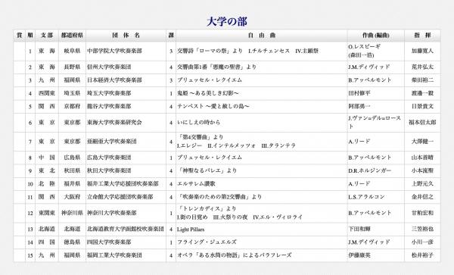Click the prefecture cell 徳島県
The image size is (454, 275).
pos(72,242)
